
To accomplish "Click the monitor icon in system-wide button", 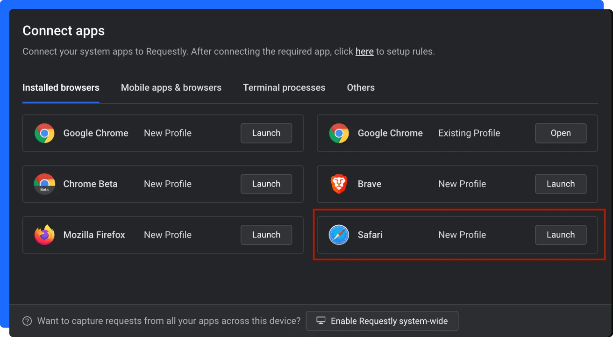I will pos(321,321).
